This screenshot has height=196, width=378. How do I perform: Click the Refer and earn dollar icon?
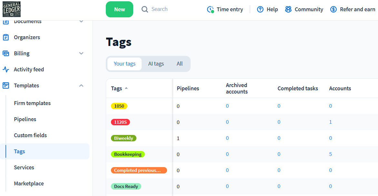coord(333,9)
